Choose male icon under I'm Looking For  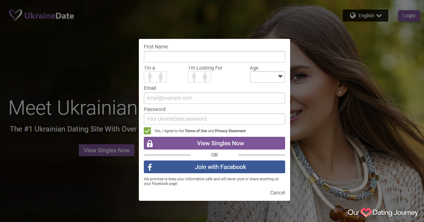point(194,77)
